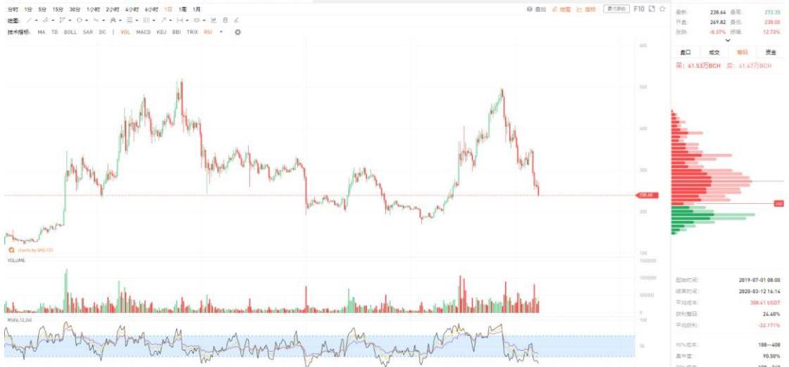The width and height of the screenshot is (789, 367).
Task: Toggle the MACD indicator
Action: (143, 32)
